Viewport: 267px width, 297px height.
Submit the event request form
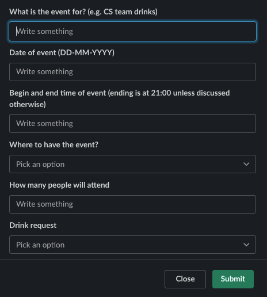click(233, 279)
